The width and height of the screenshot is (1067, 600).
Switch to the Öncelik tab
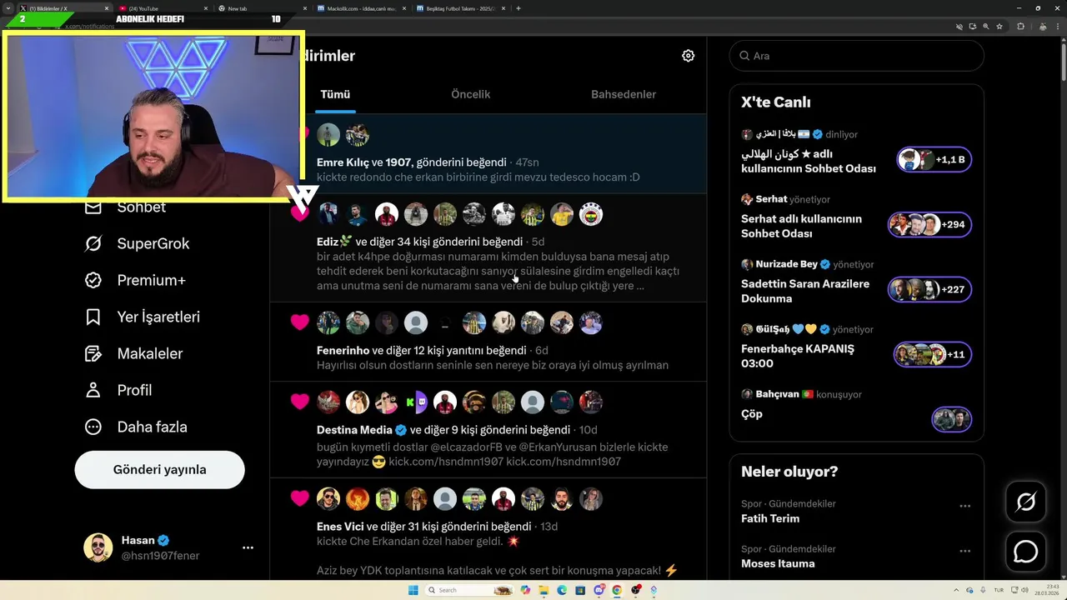[x=470, y=94]
